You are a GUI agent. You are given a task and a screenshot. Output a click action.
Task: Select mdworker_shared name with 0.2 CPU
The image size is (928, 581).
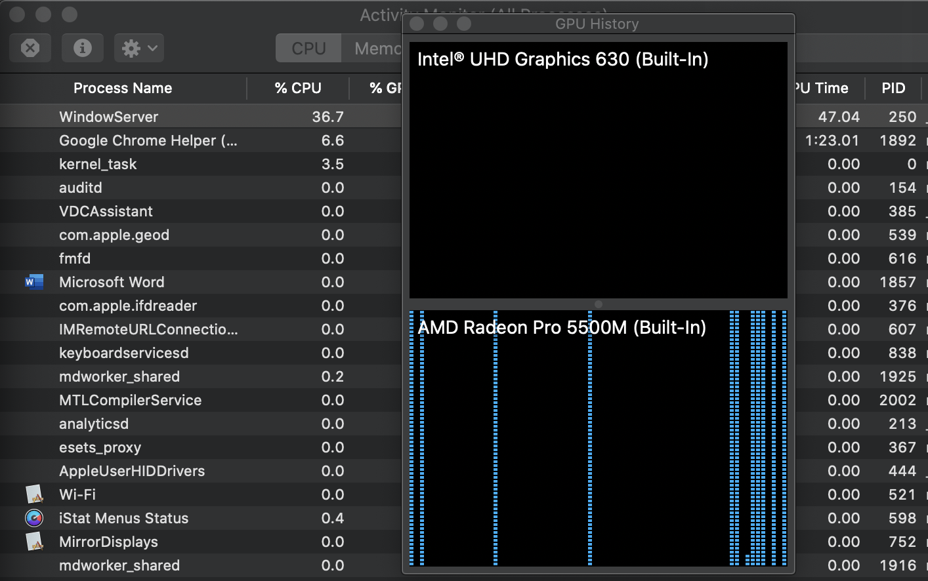[x=119, y=376]
